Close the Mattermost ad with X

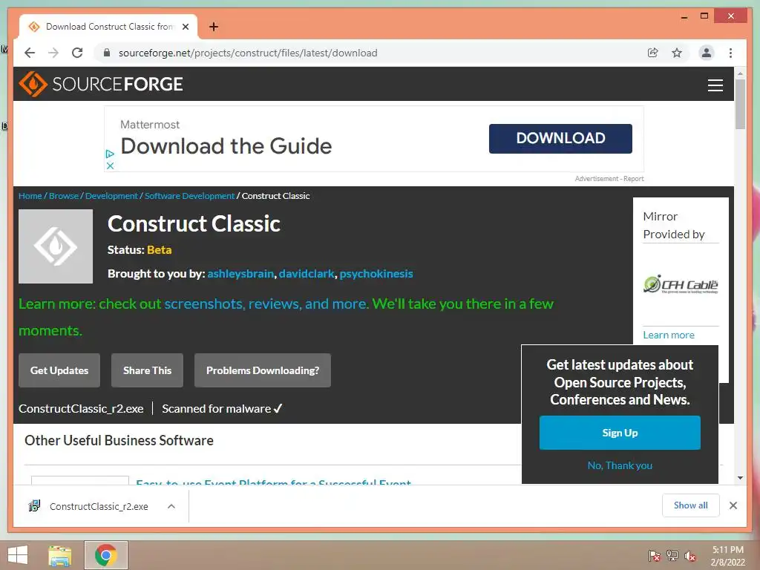tap(110, 166)
